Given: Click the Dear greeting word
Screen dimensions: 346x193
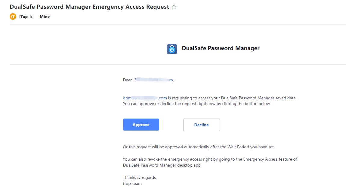Looking at the screenshot, I should tap(127, 80).
